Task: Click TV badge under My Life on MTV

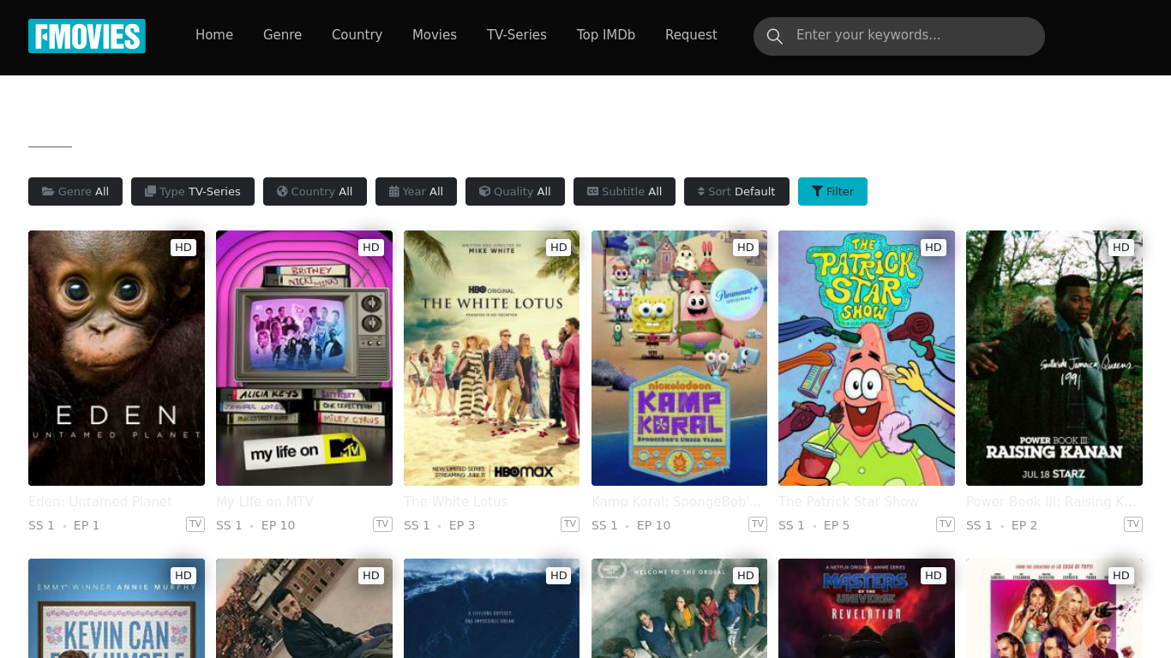Action: pyautogui.click(x=382, y=523)
